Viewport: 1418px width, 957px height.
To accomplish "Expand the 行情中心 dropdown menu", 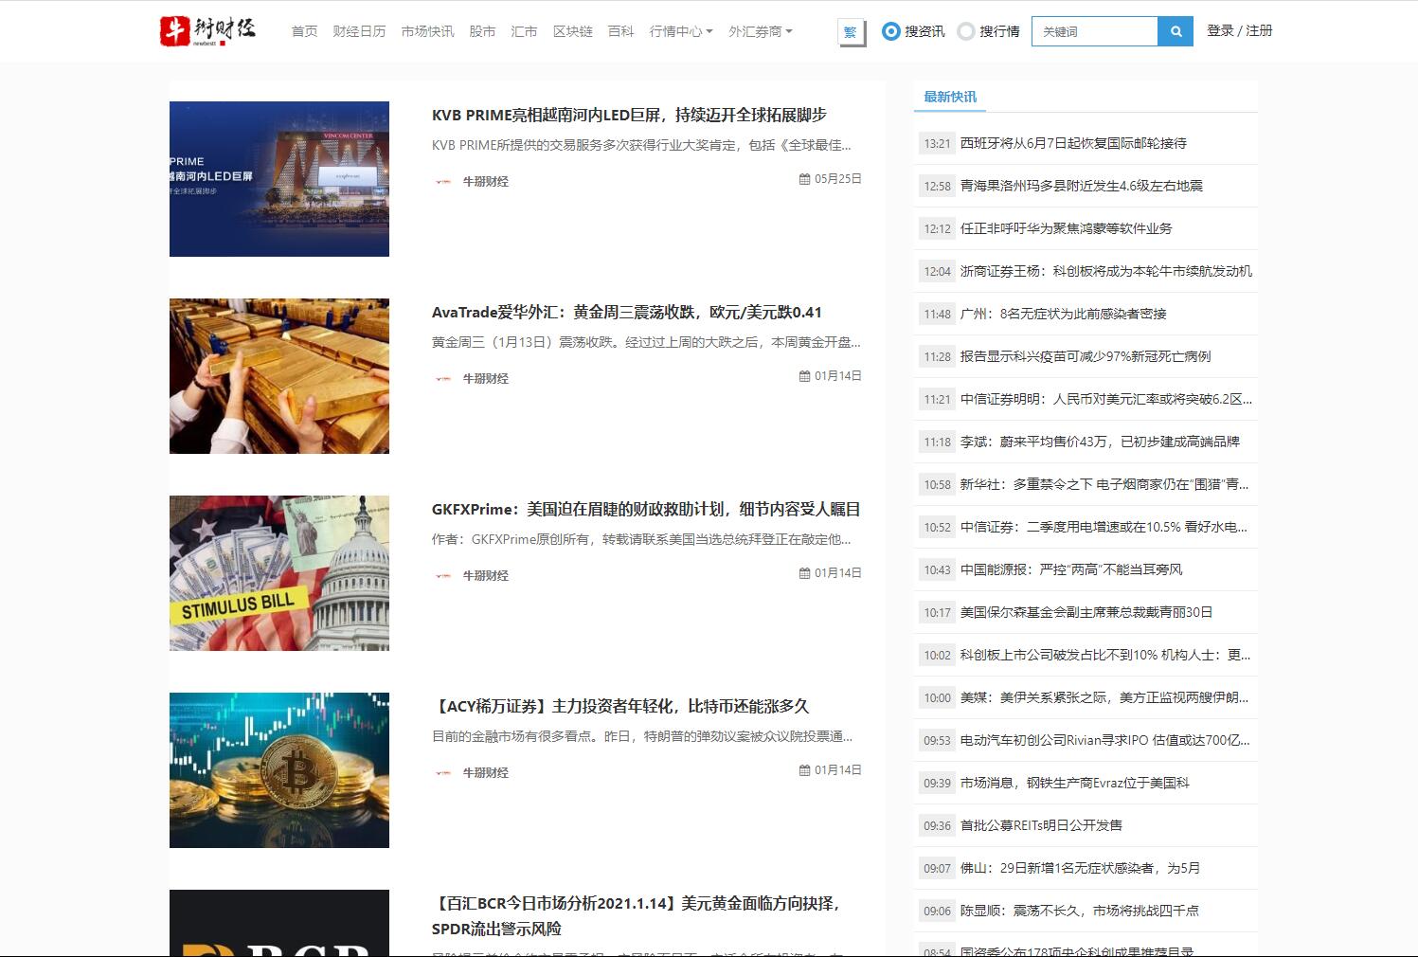I will coord(680,31).
